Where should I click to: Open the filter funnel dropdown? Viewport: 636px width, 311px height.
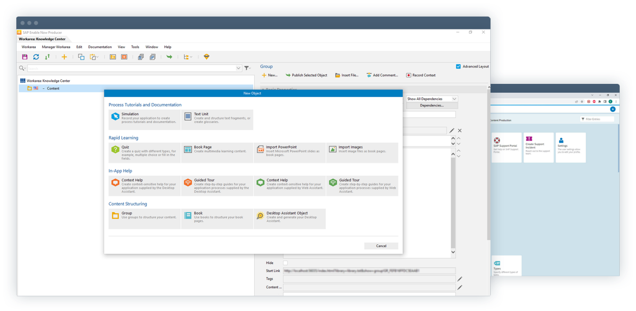(x=247, y=68)
